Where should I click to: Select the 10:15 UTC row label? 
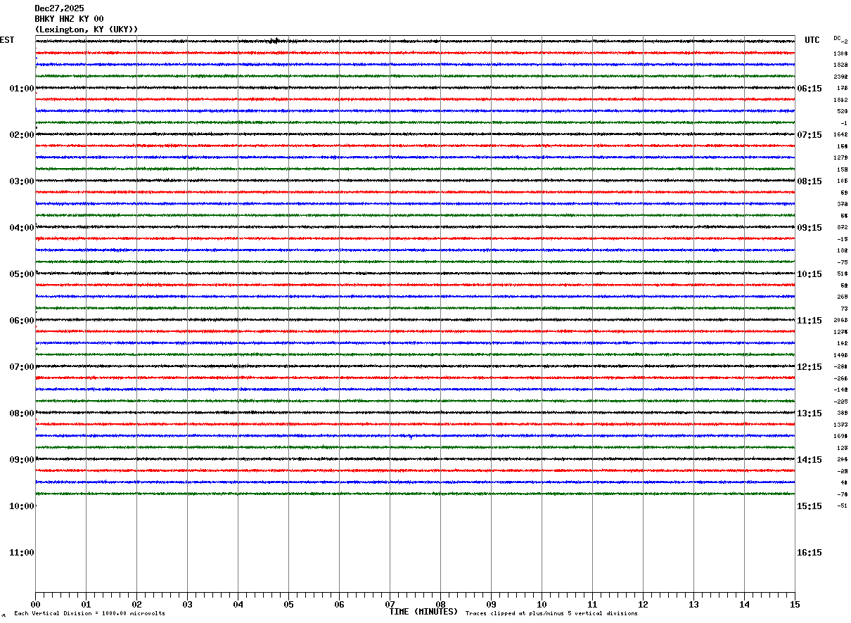pos(810,274)
